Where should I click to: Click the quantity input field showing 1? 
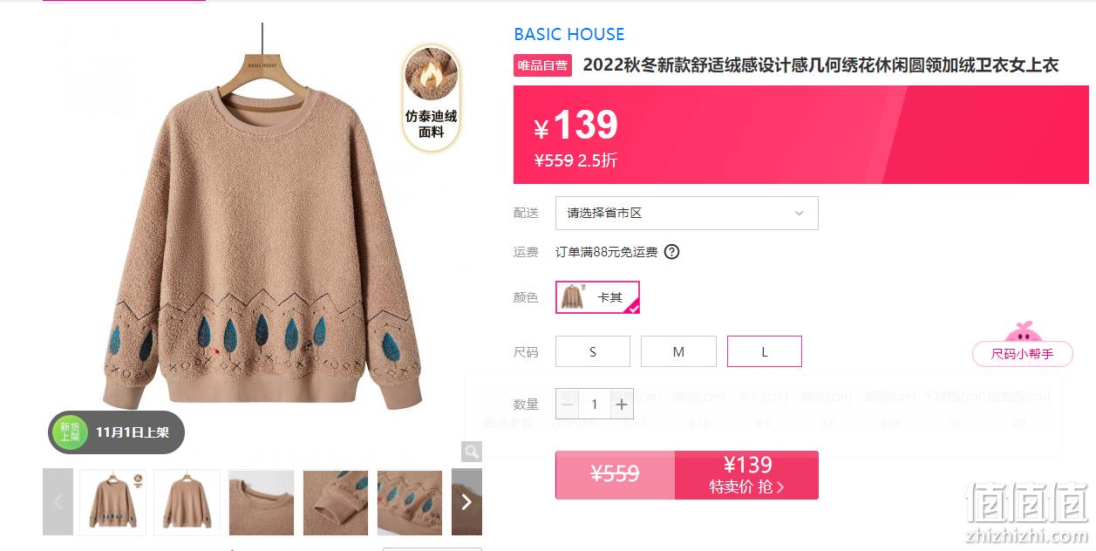595,405
